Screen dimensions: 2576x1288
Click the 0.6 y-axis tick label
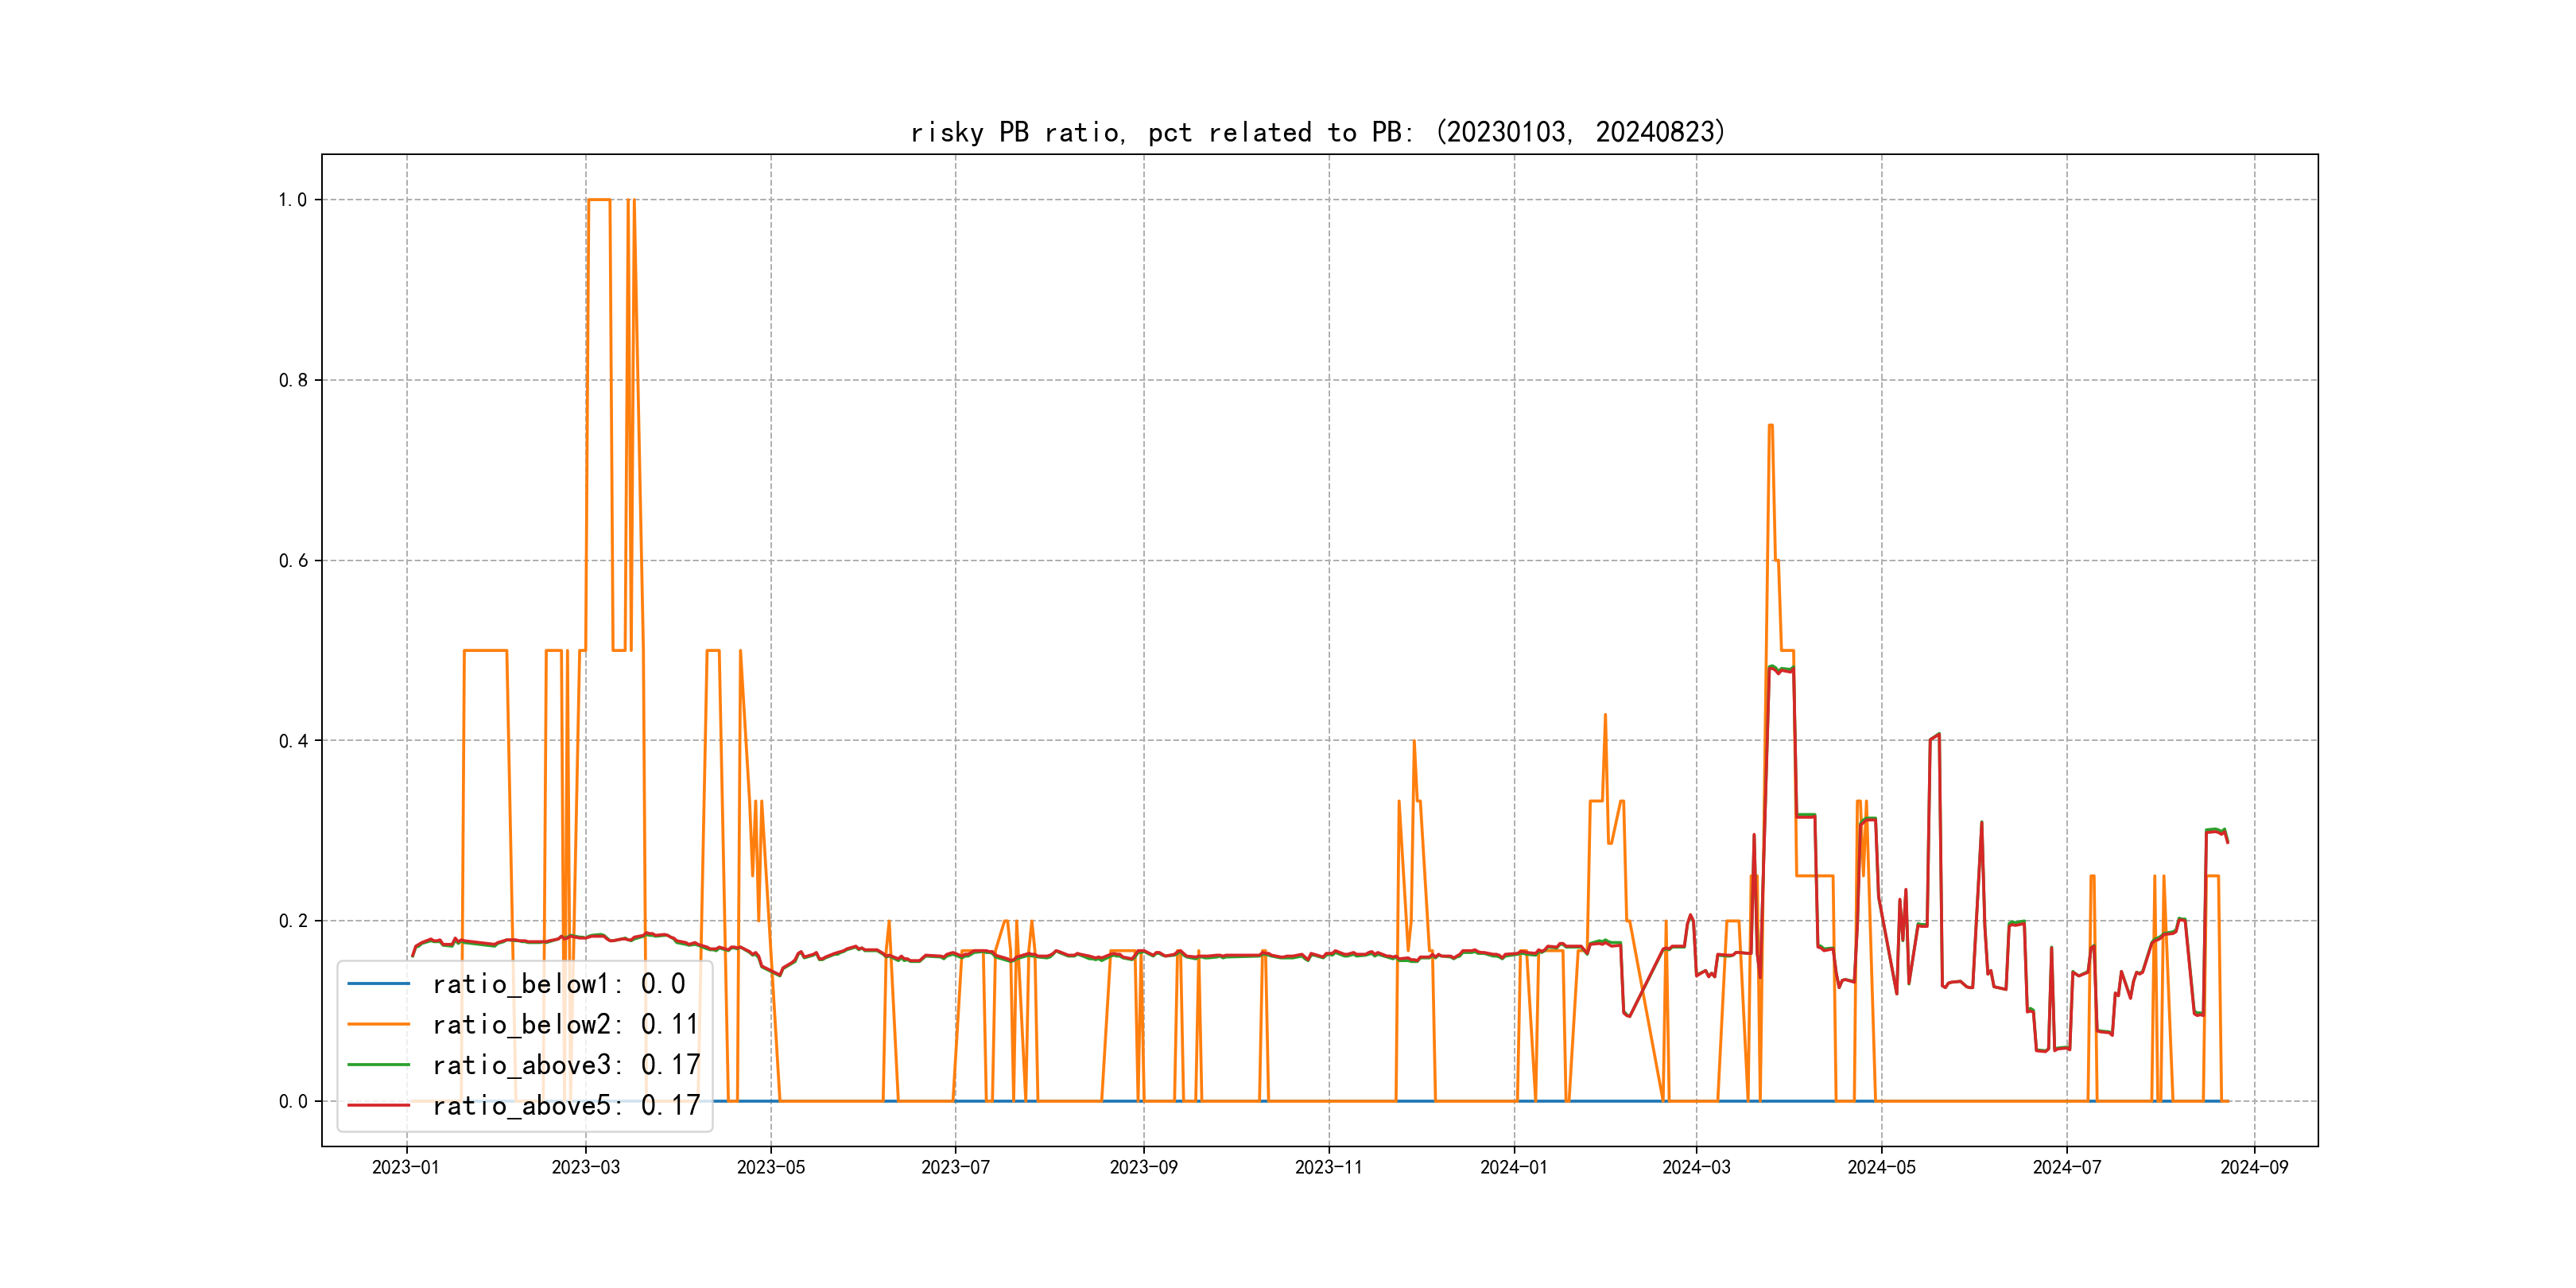pyautogui.click(x=293, y=561)
